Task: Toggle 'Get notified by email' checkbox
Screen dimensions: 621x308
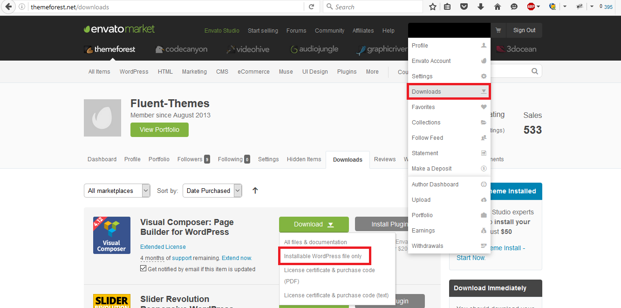Action: click(143, 269)
